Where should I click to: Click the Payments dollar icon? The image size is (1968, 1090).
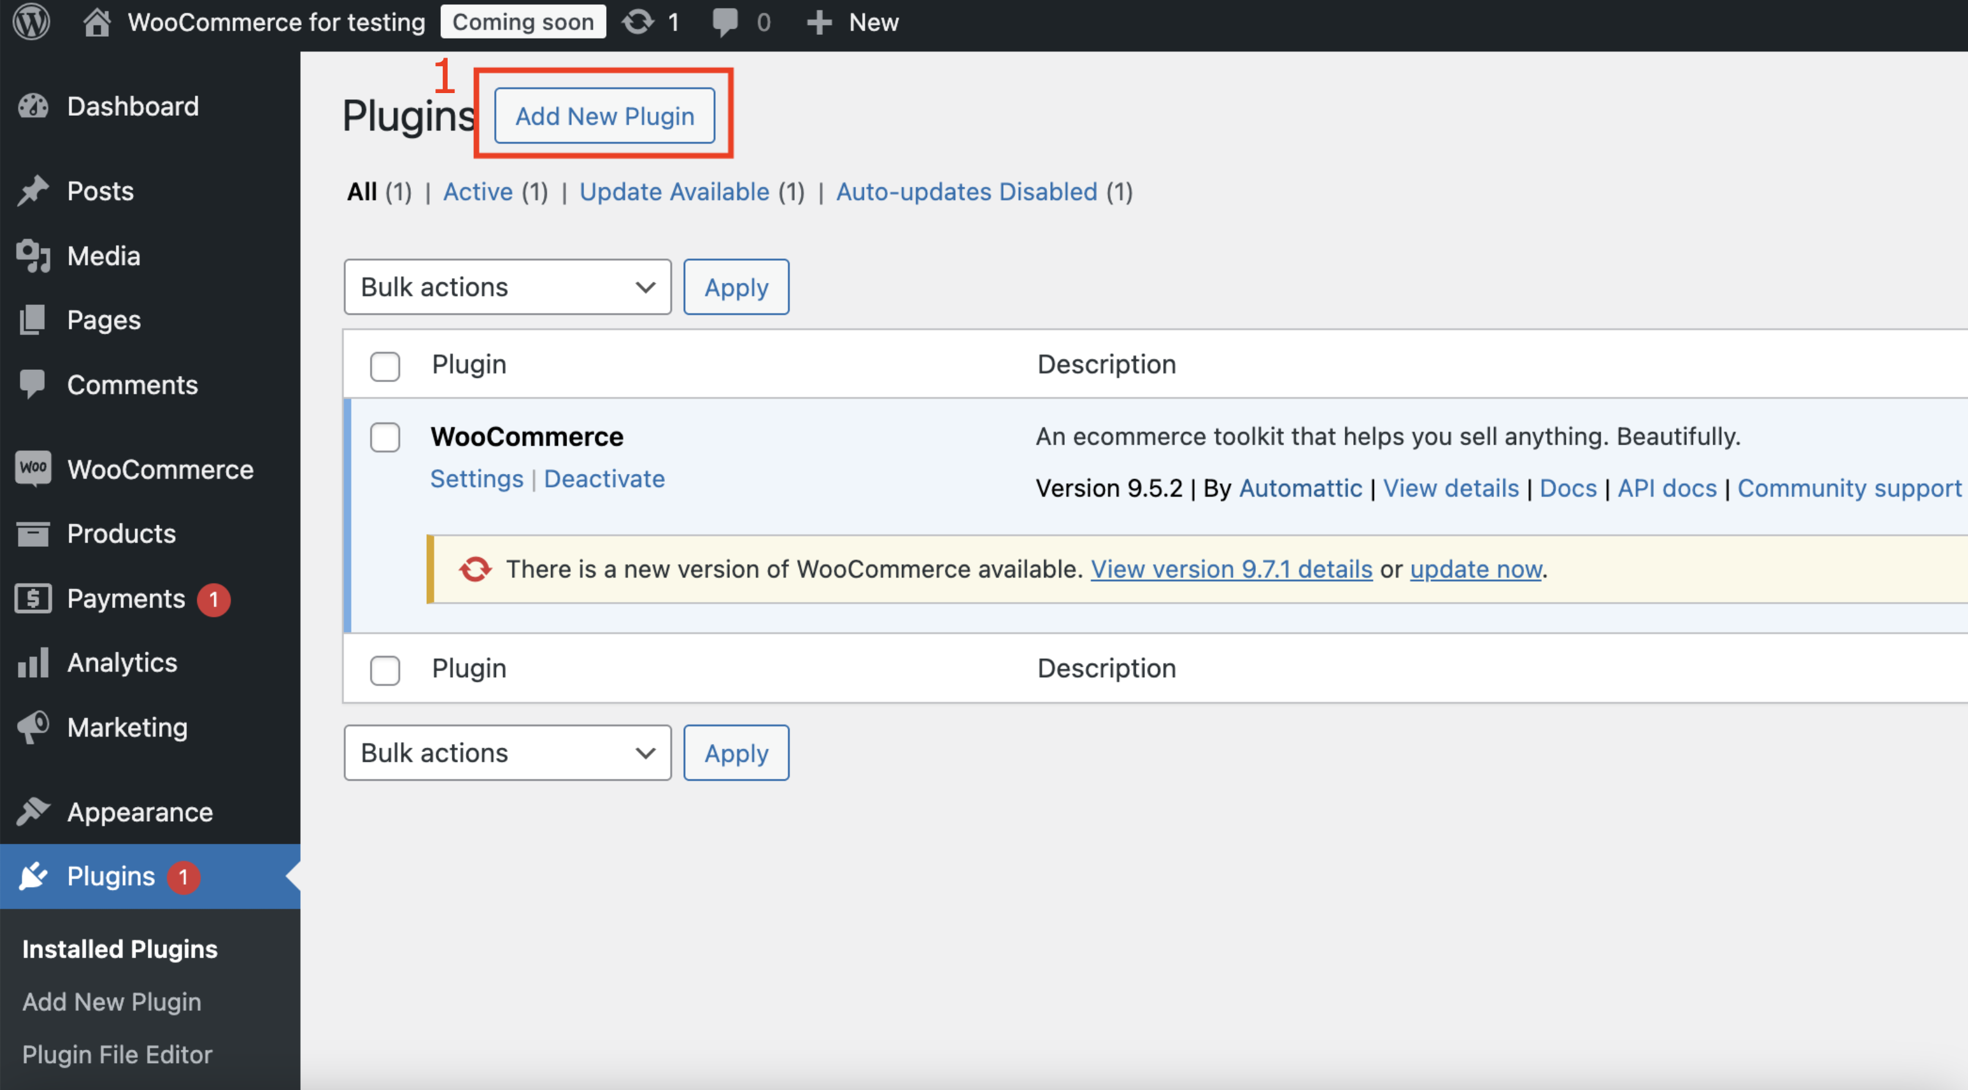click(x=33, y=598)
